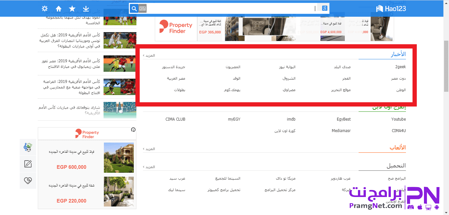
Task: Open the match predictions stadium thumbnail
Action: point(120,110)
